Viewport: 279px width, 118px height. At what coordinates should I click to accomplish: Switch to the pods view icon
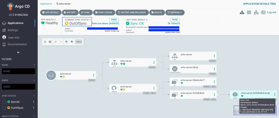tap(249, 12)
